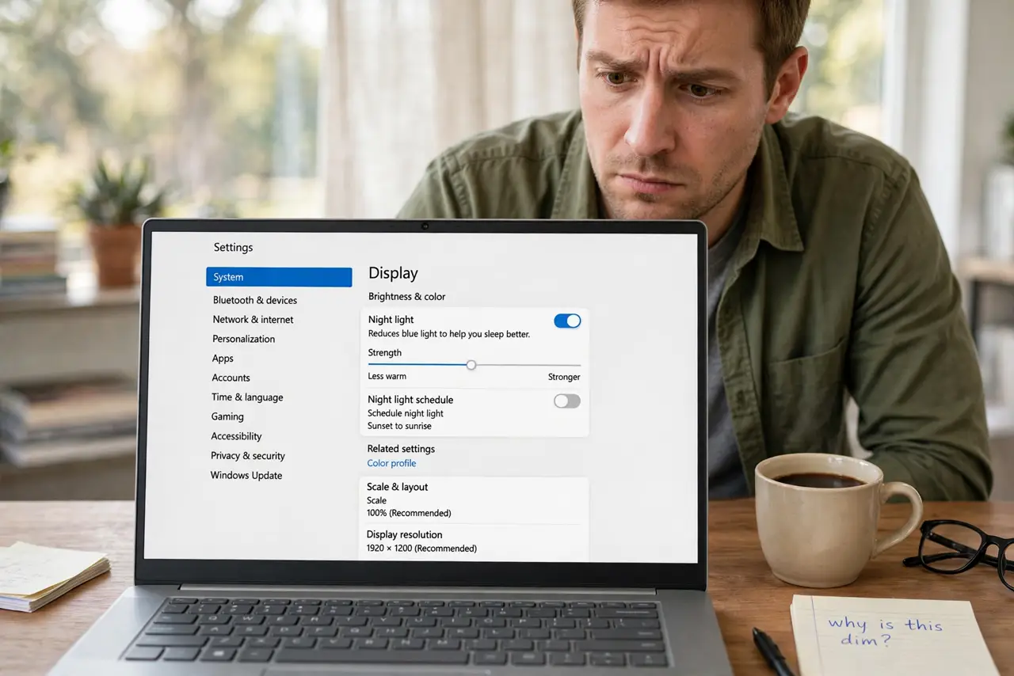Click the "Reduces blue light" description text
The height and width of the screenshot is (676, 1014).
[x=449, y=334]
